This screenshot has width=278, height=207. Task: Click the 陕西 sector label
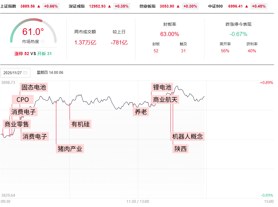point(180,149)
